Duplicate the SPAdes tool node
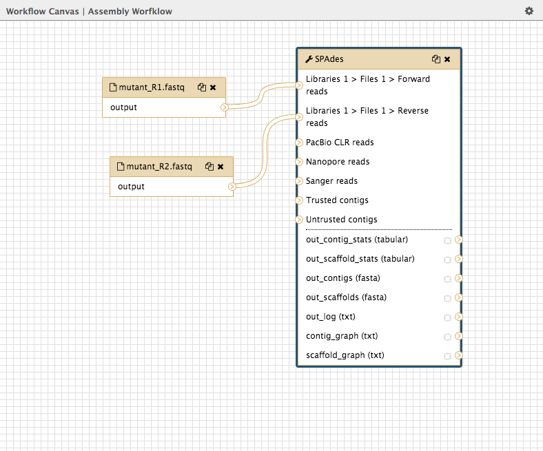This screenshot has width=543, height=451. click(x=436, y=59)
